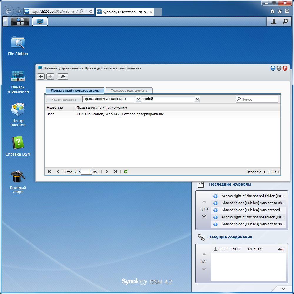
Task: Open browser address bar search dropdown arrow
Action: click(86, 11)
